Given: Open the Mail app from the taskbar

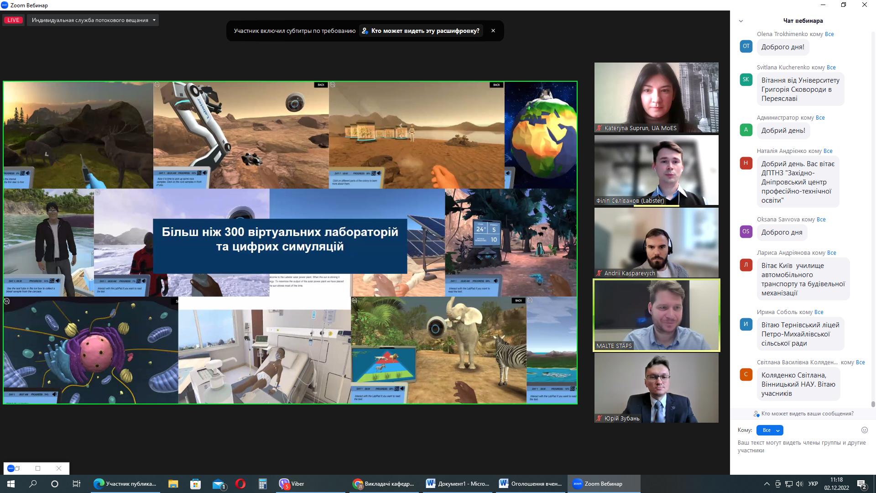Looking at the screenshot, I should [219, 484].
